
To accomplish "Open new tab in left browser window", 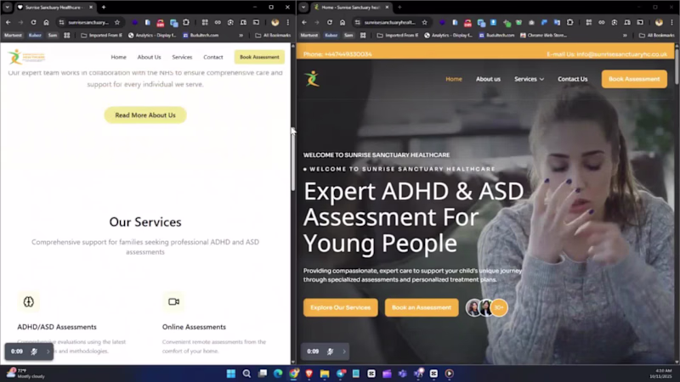I will (x=104, y=8).
